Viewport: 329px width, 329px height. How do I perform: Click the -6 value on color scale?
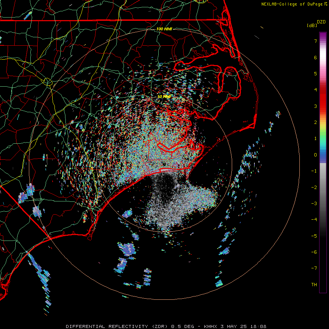click(x=314, y=252)
